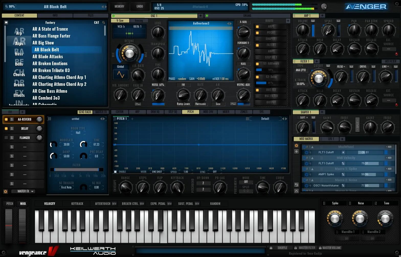Toggle the PITCH1 route enable light
Viewport: 401px width, 257px height.
(257, 33)
